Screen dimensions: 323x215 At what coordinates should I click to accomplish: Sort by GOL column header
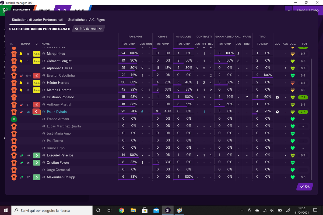tap(277, 44)
